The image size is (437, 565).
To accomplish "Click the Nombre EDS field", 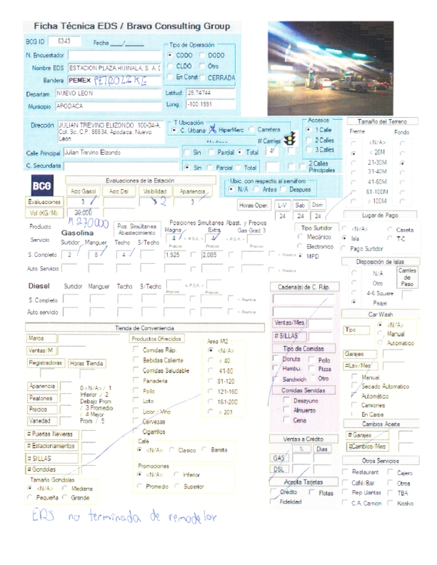I will [115, 68].
